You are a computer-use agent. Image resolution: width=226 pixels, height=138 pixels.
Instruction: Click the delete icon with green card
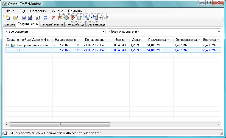60,18
